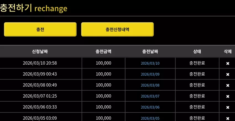Open the 2026/03/06 recharge date link
This screenshot has height=121, width=235.
[150, 107]
